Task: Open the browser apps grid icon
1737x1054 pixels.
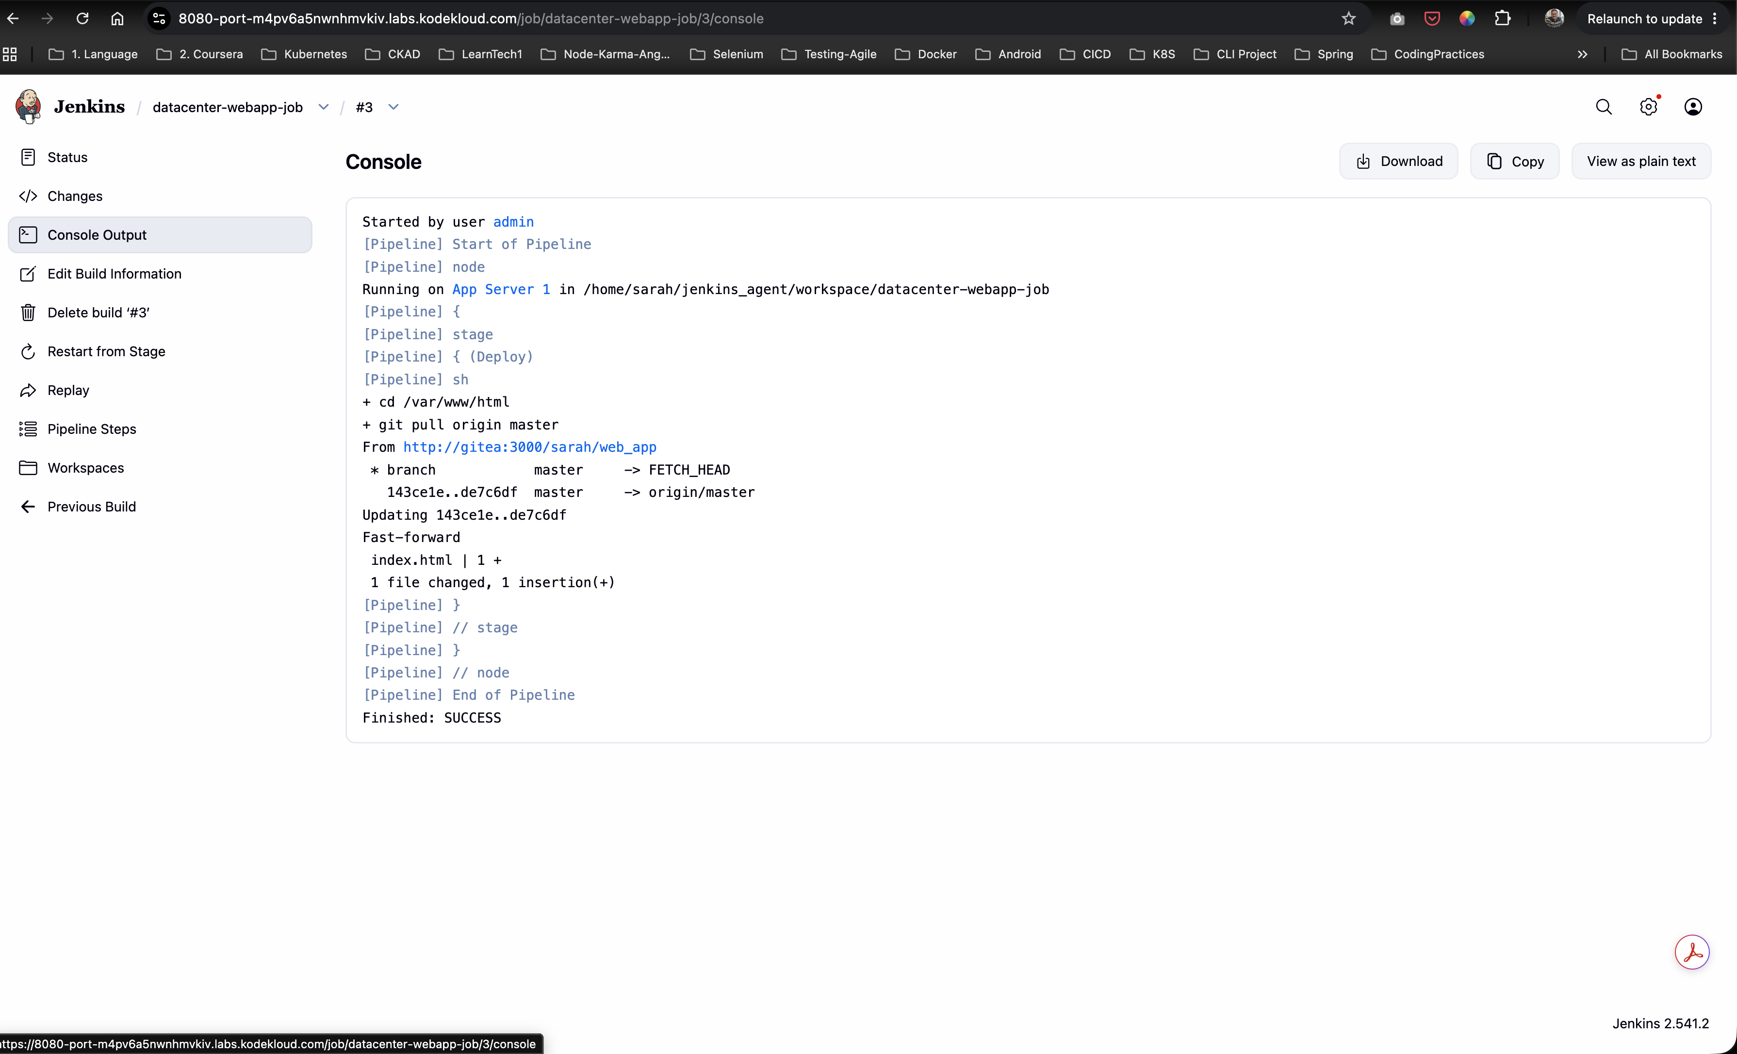Action: click(10, 54)
